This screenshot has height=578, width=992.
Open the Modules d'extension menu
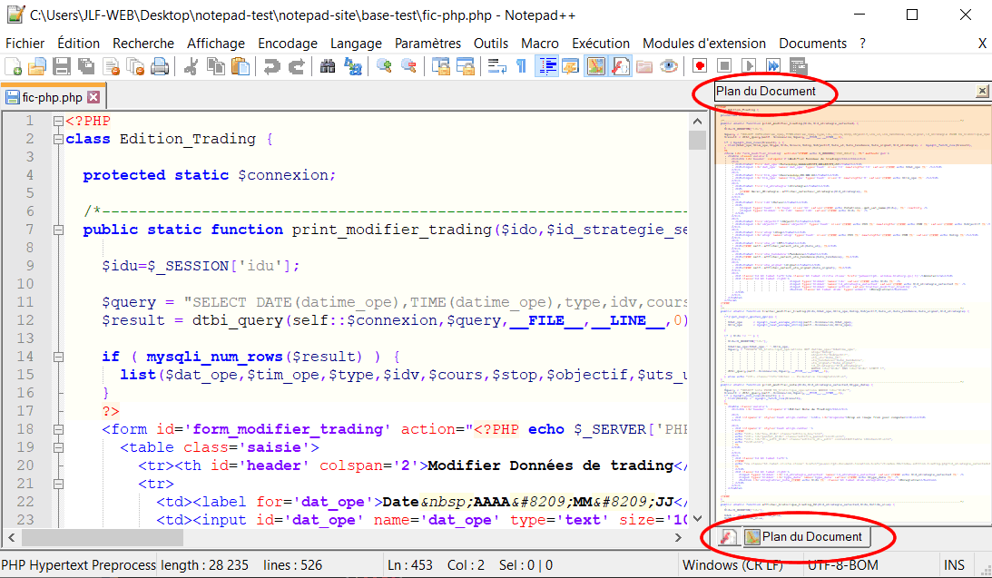pos(704,44)
